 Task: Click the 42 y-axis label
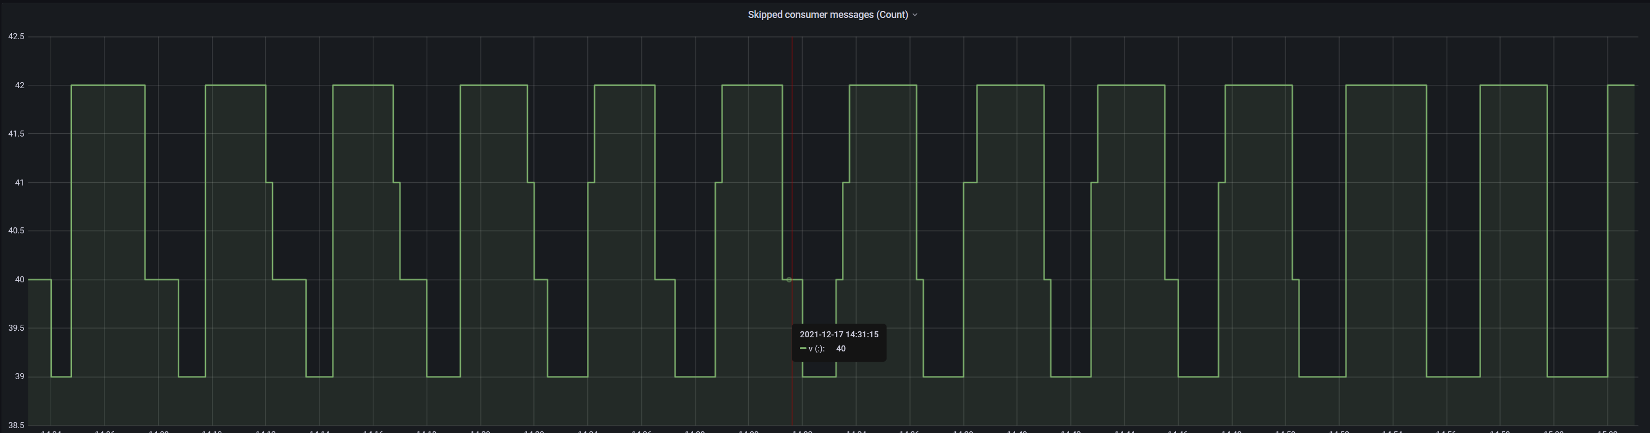coord(20,85)
